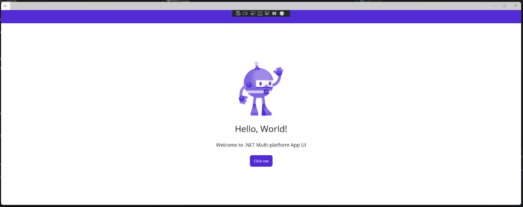523x207 pixels.
Task: Click the txtPassword icon near the top right
Action: coord(362,1)
